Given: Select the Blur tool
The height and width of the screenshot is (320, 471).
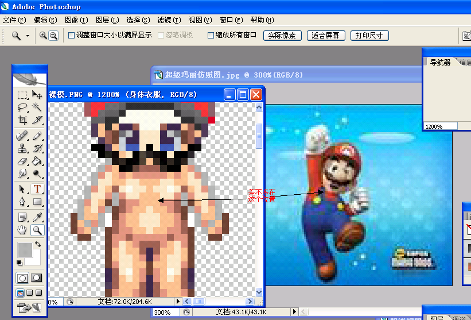Looking at the screenshot, I should point(22,174).
